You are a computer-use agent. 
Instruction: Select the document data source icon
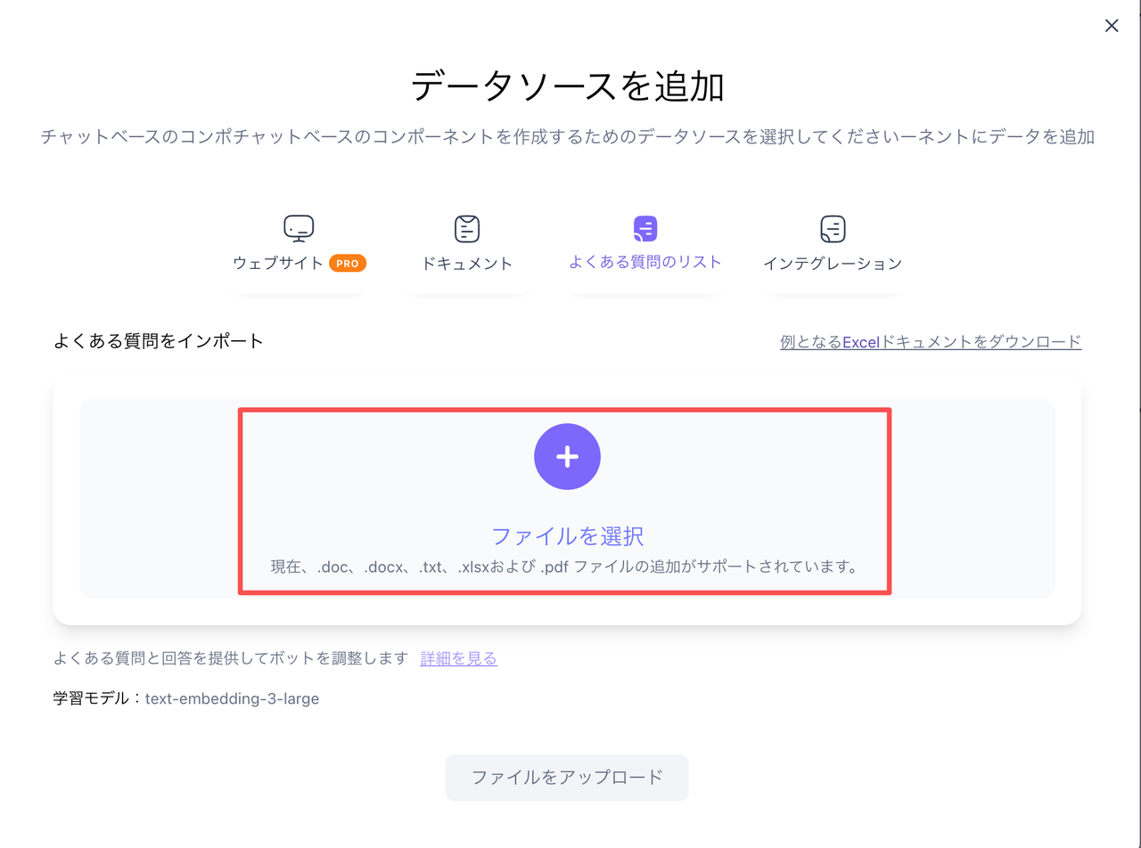466,227
